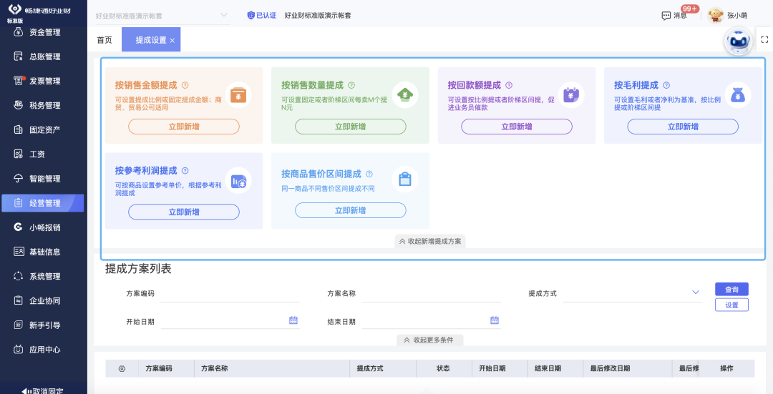
Task: Click the green 按销售数量提成 card icon
Action: tap(405, 94)
